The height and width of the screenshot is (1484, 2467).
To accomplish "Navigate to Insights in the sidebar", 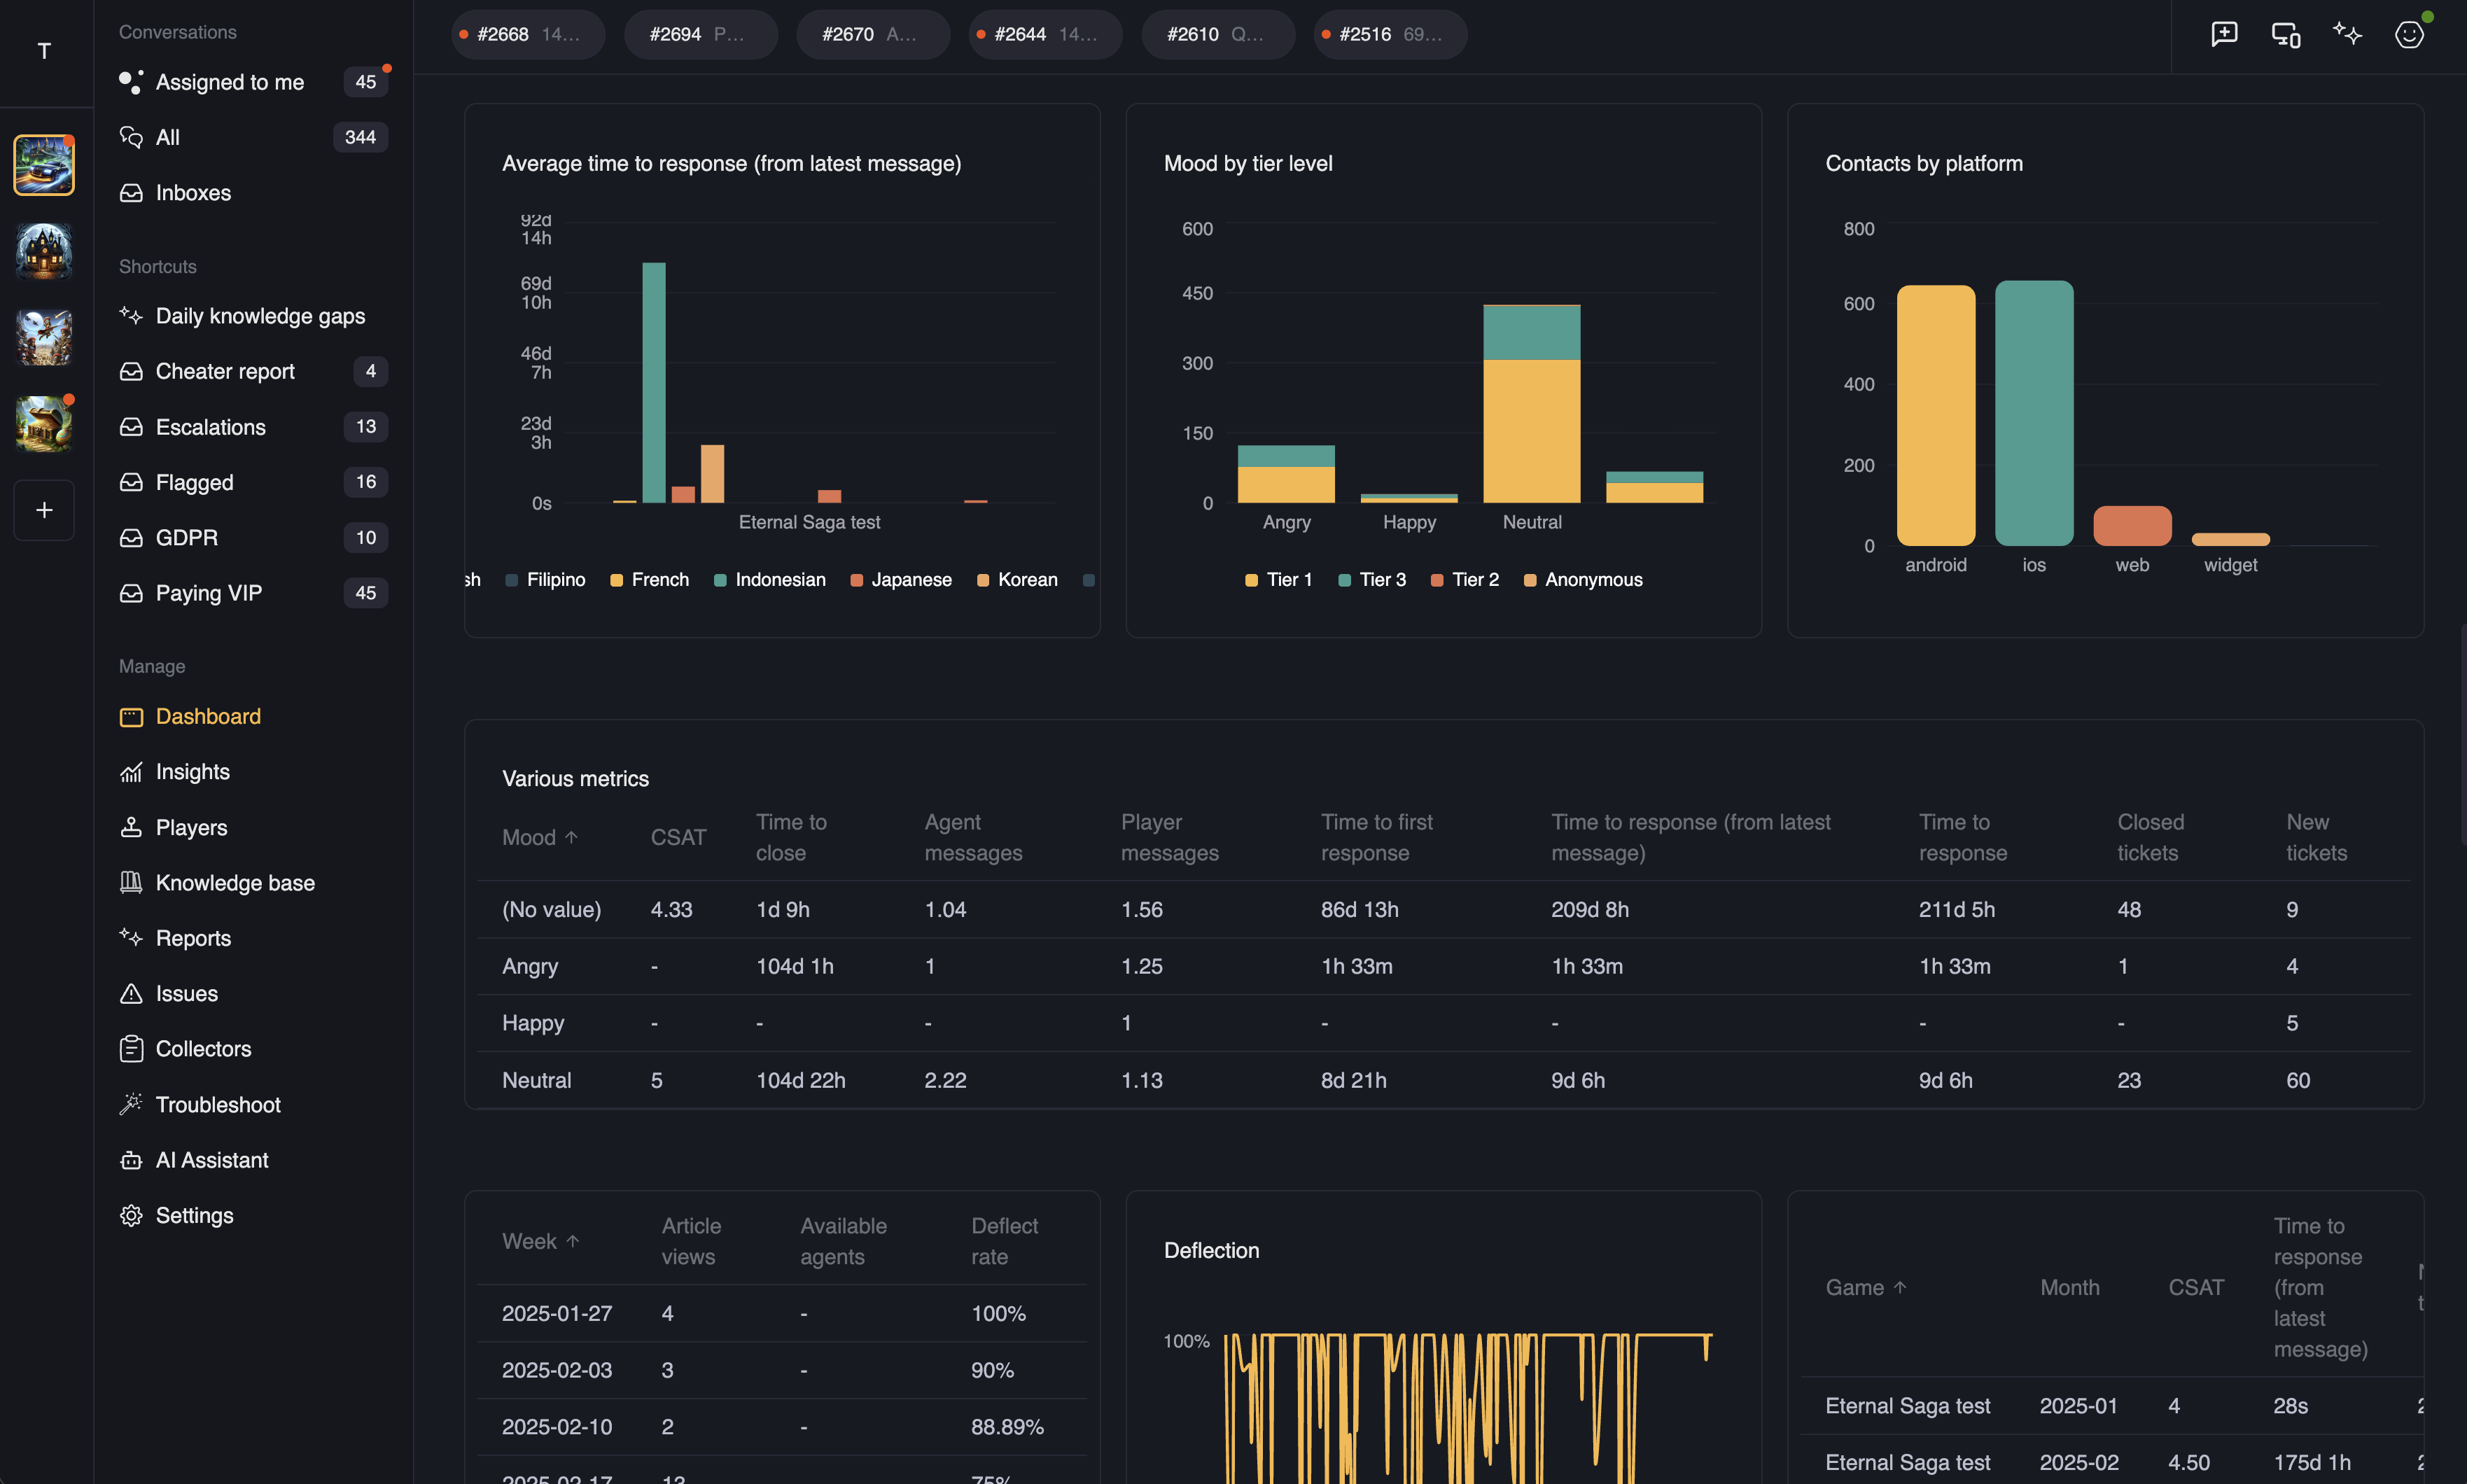I will (193, 771).
